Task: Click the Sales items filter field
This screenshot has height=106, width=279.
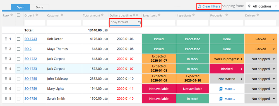Action: coord(159,23)
